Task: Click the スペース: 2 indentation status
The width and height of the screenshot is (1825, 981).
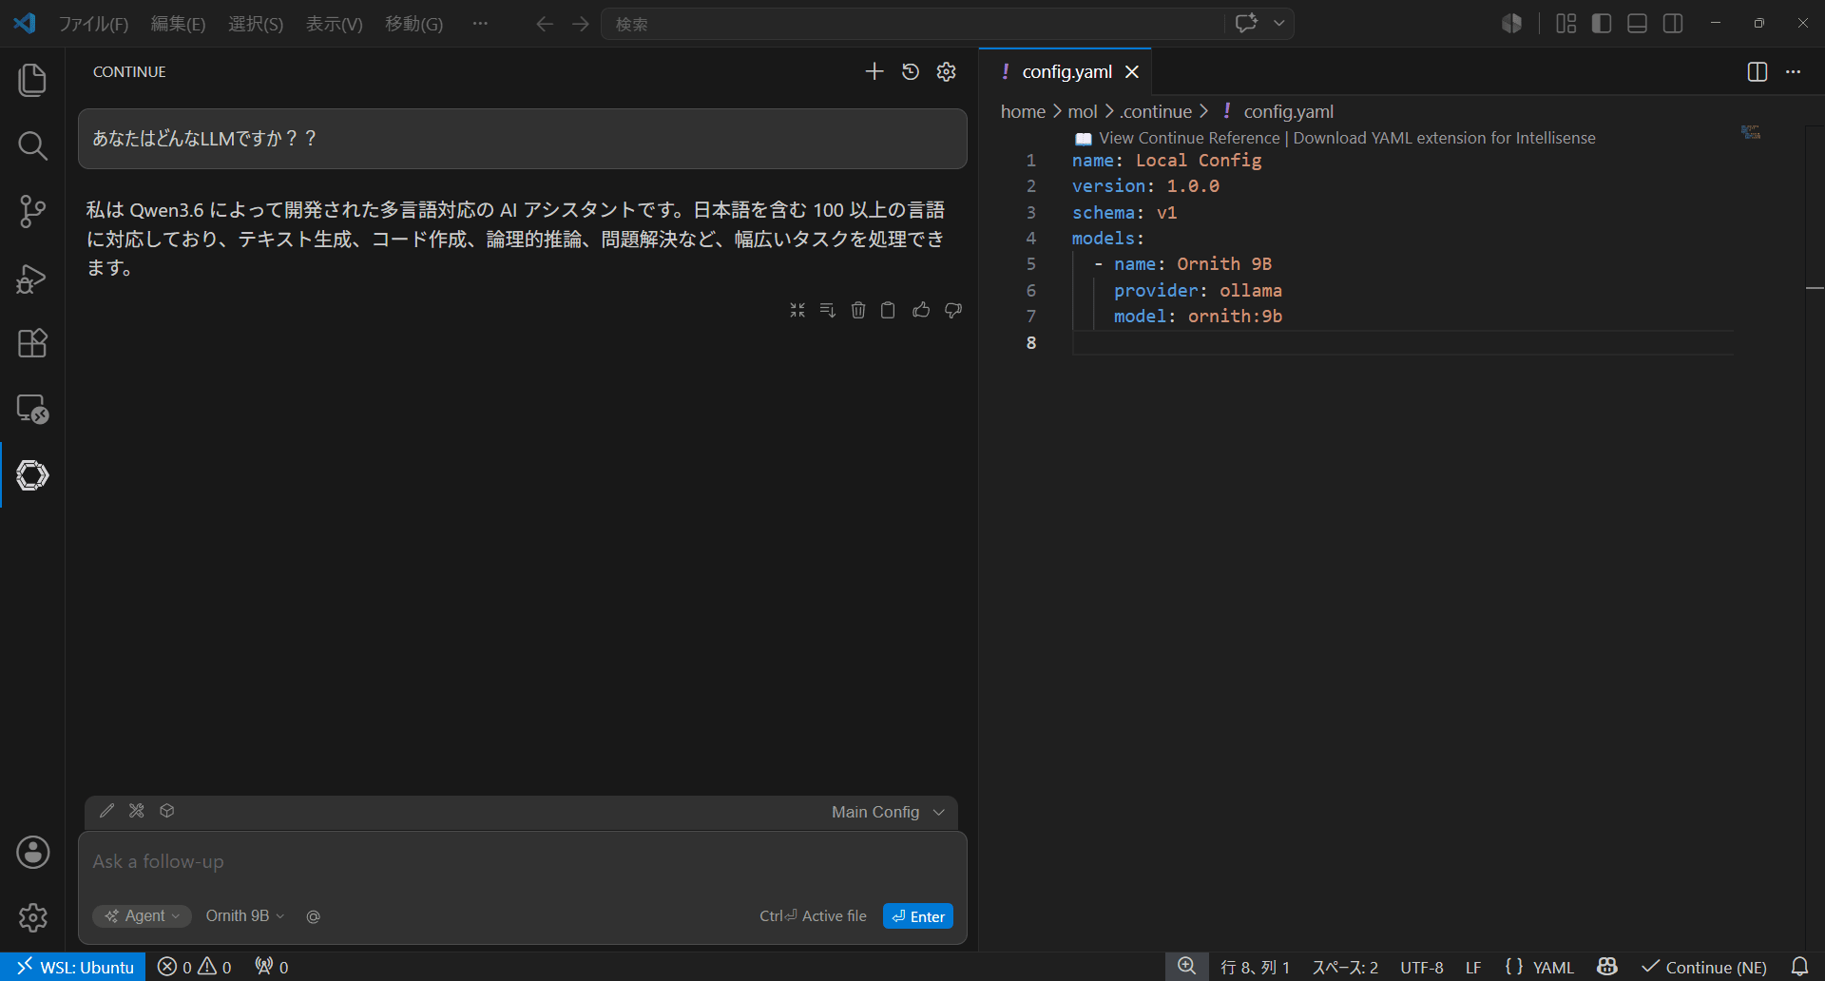Action: (1345, 967)
